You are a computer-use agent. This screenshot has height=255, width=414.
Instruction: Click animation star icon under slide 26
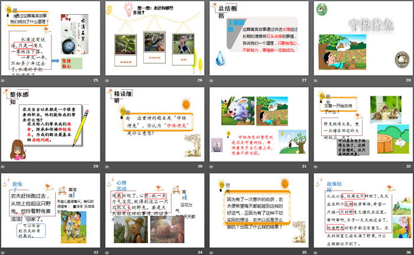[107, 80]
